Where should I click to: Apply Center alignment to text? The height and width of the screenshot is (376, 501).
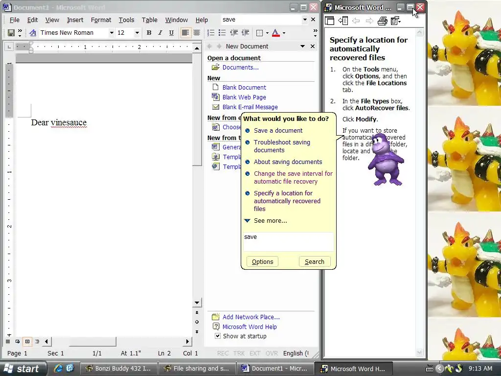(x=197, y=33)
